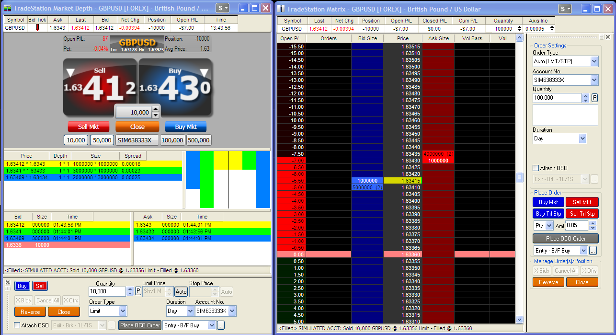
Task: Step the Quantity spinner in Matrix Order Settings
Action: (585, 98)
